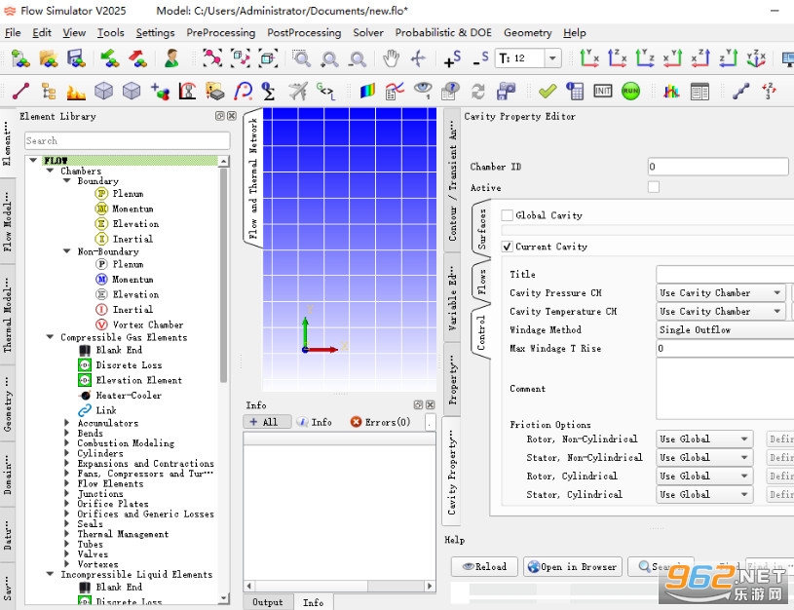
Task: Click the zoom-in magnifier icon
Action: coord(329,59)
